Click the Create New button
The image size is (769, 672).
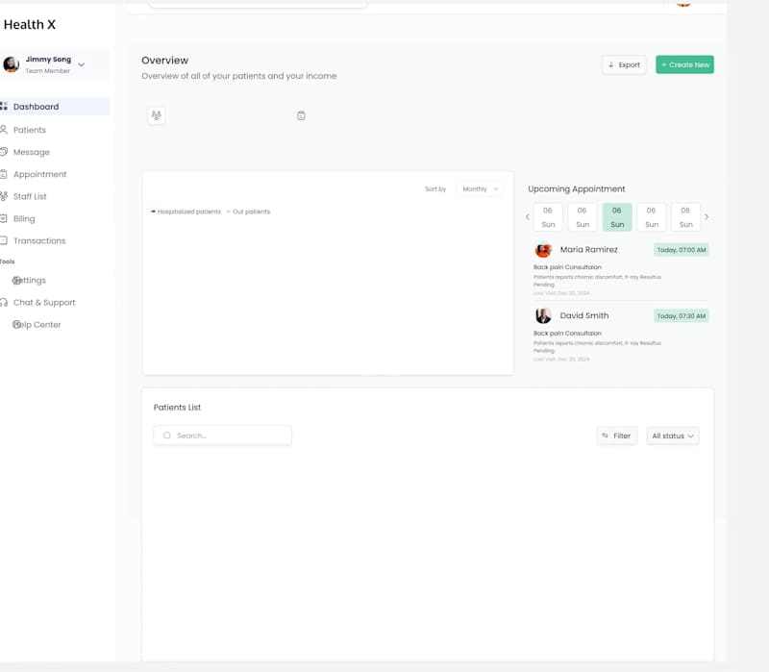point(684,64)
